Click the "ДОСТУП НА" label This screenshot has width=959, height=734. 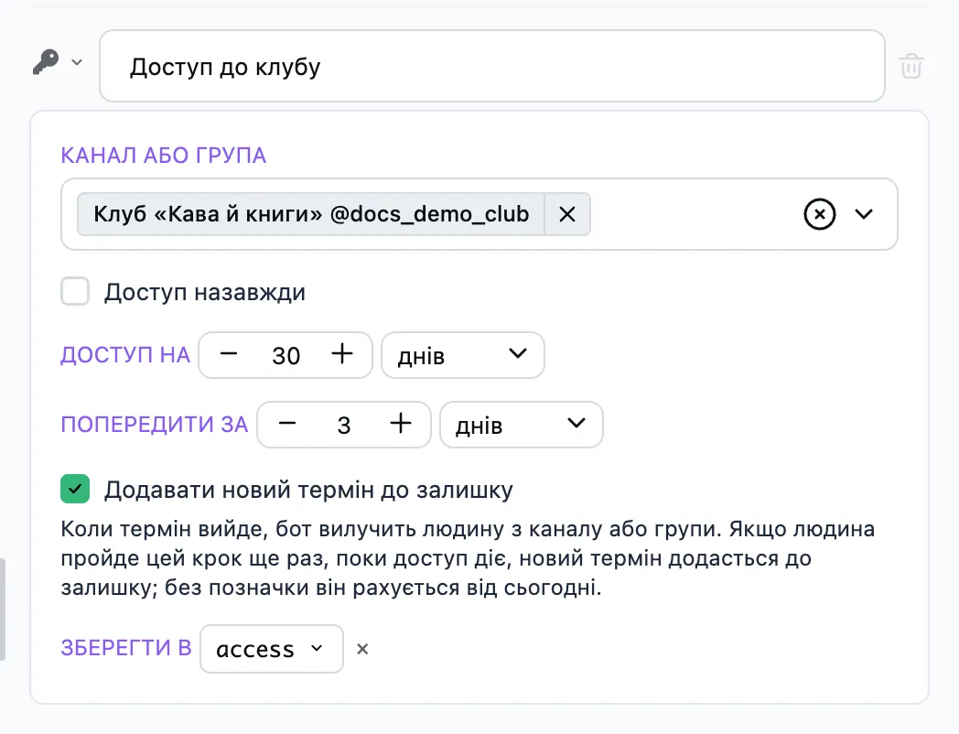(x=125, y=355)
